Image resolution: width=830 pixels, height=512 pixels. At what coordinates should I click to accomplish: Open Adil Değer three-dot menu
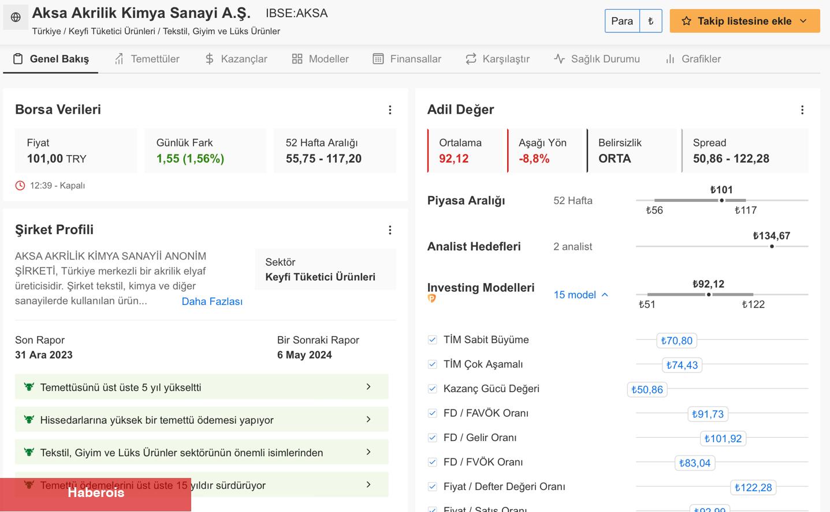click(x=802, y=110)
